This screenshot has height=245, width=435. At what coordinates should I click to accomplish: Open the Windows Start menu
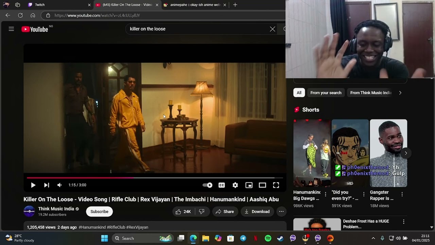[x=104, y=238]
